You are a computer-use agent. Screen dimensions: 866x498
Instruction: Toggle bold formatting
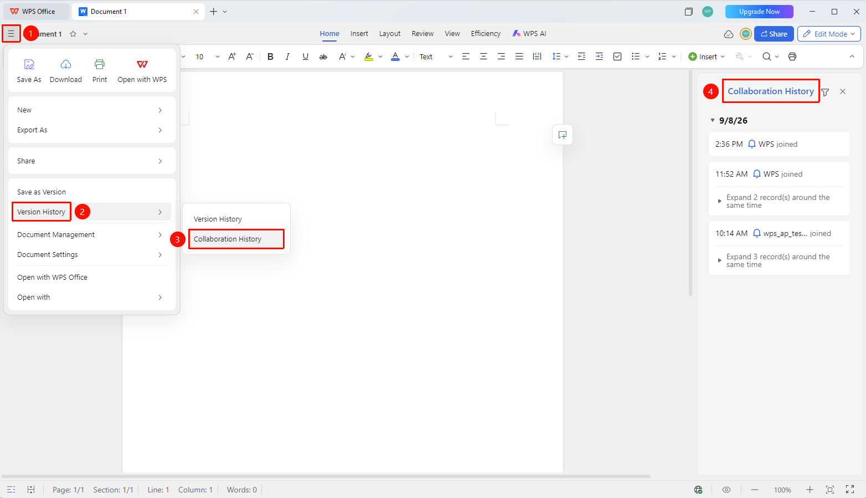click(270, 57)
